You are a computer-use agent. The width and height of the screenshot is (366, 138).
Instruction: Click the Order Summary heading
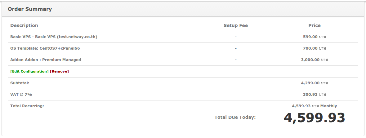(x=30, y=9)
